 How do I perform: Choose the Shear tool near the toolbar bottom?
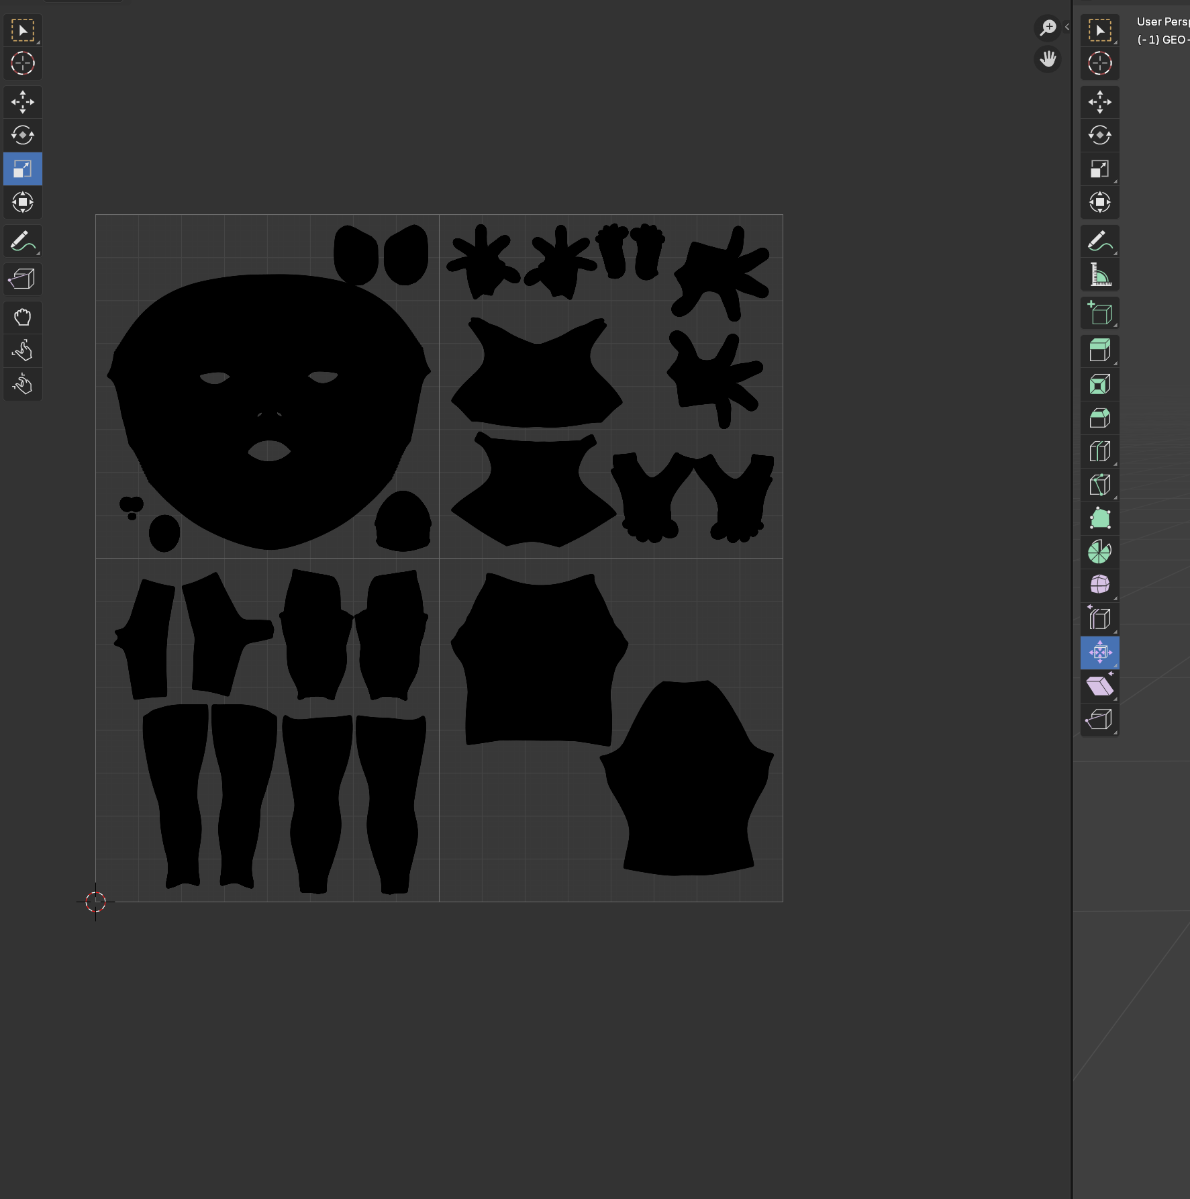[1099, 686]
